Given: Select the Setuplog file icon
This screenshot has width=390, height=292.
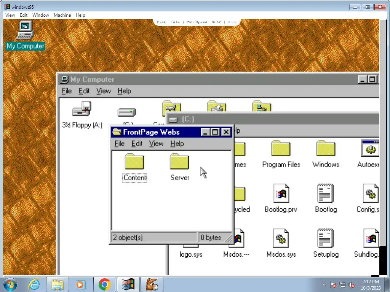Looking at the screenshot, I should pos(325,238).
